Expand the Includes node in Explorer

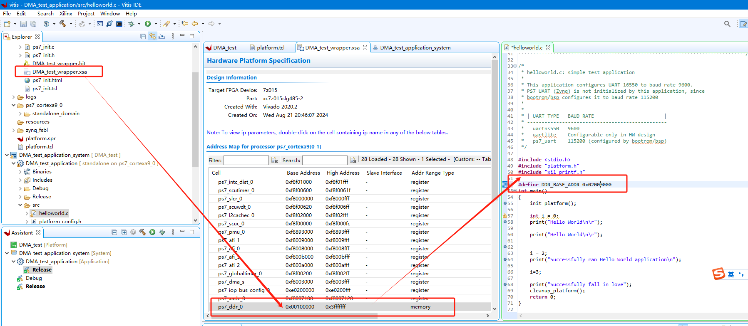[x=20, y=180]
